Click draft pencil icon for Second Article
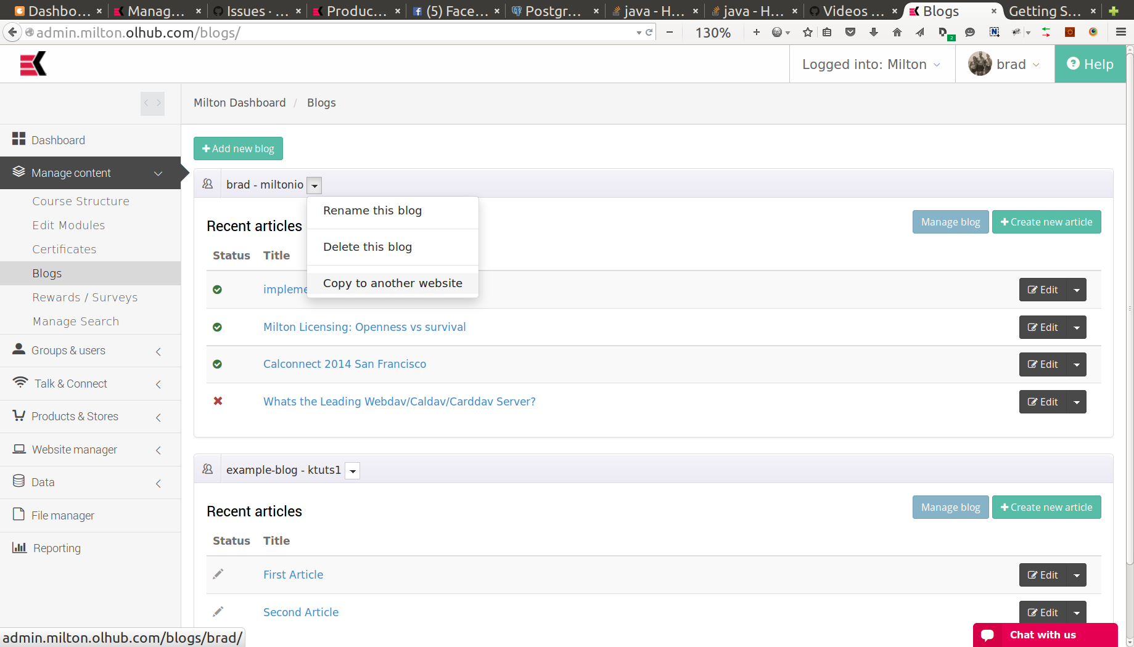The image size is (1134, 647). (218, 612)
